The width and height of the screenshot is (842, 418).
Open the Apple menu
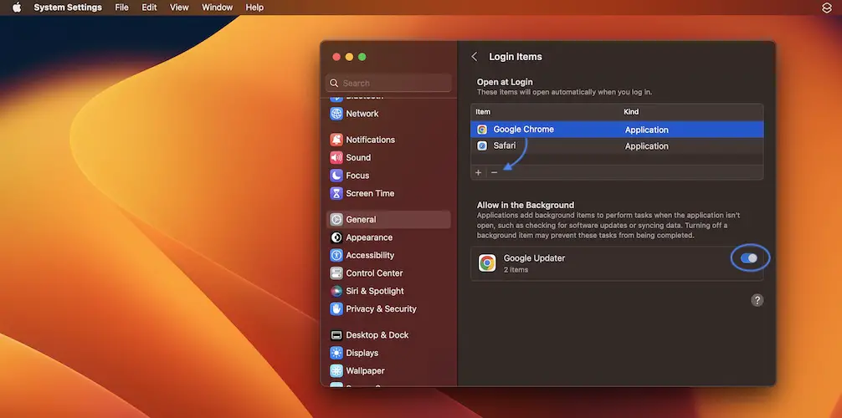[17, 8]
